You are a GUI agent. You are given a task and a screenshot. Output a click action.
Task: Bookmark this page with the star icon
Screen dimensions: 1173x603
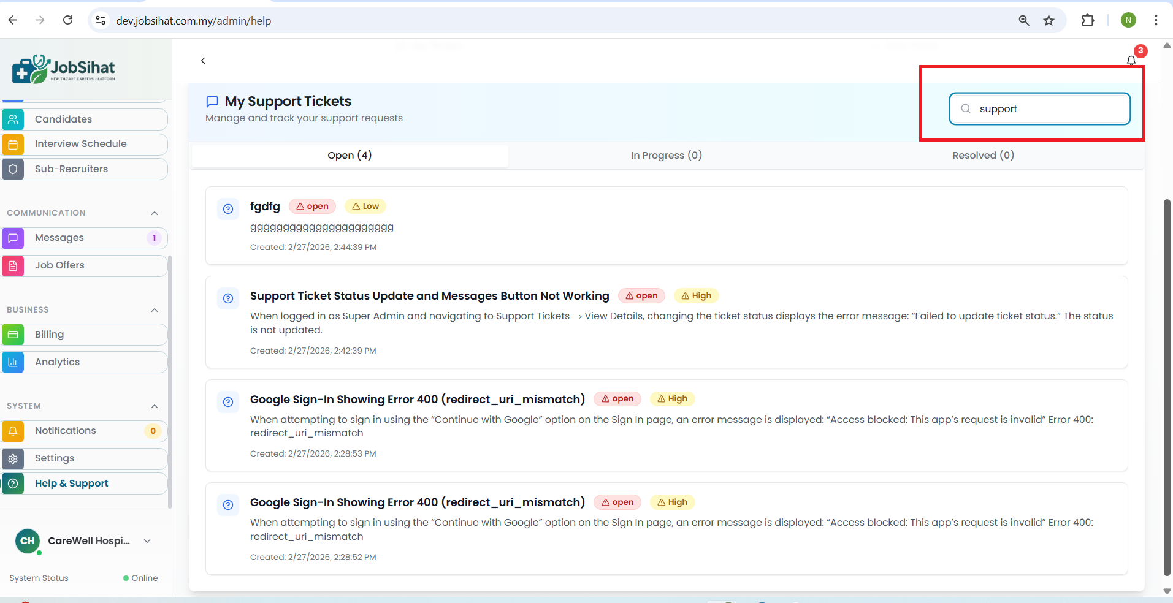(1049, 21)
